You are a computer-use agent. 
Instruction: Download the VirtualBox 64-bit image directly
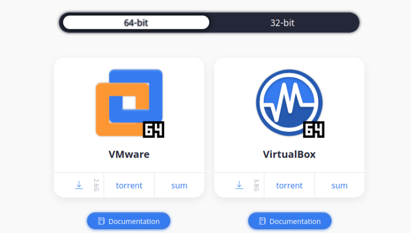[x=239, y=185]
